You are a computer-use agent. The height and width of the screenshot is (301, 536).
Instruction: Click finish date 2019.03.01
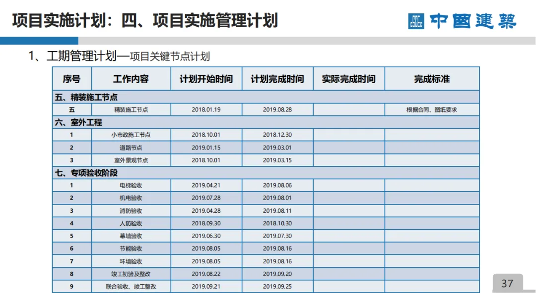tap(277, 148)
